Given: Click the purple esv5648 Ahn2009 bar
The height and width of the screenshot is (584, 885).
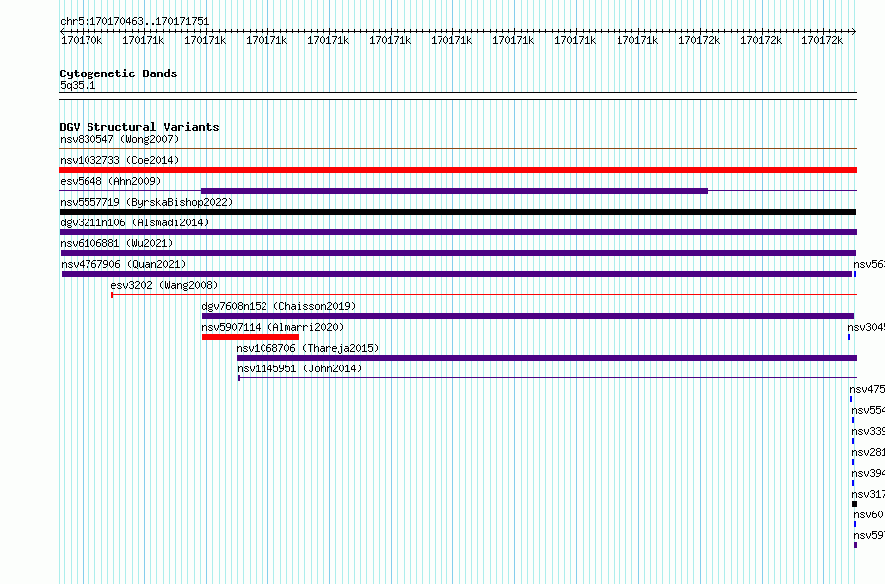Looking at the screenshot, I should coord(454,191).
